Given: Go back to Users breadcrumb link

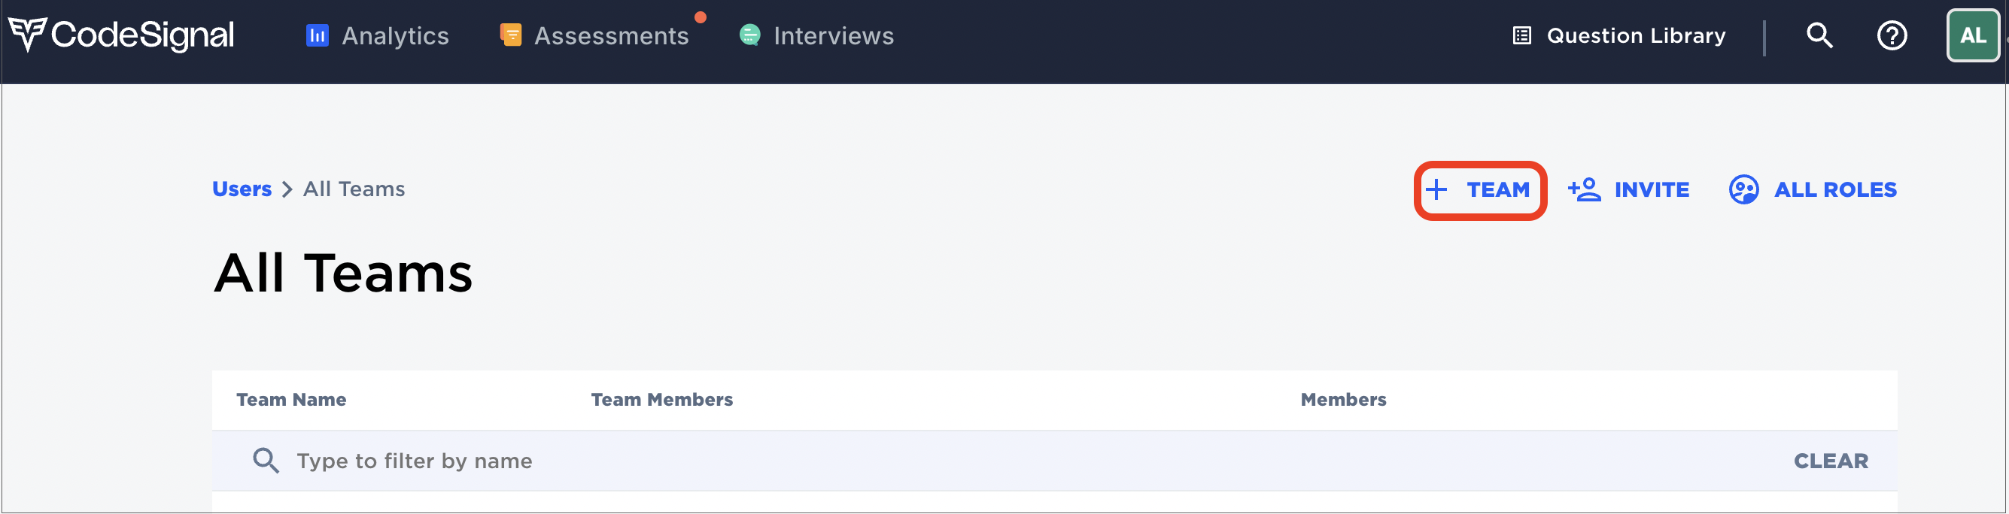Looking at the screenshot, I should pos(242,189).
